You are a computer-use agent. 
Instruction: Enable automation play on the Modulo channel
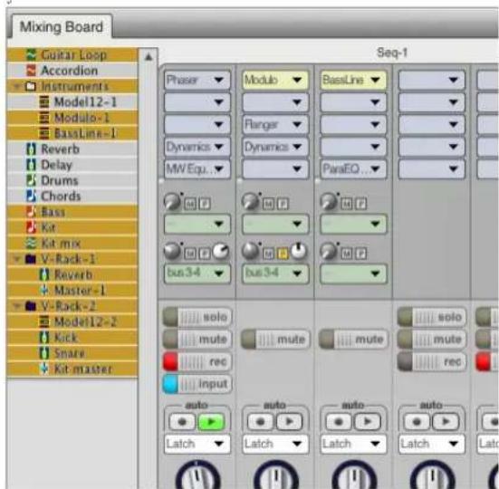tap(289, 422)
